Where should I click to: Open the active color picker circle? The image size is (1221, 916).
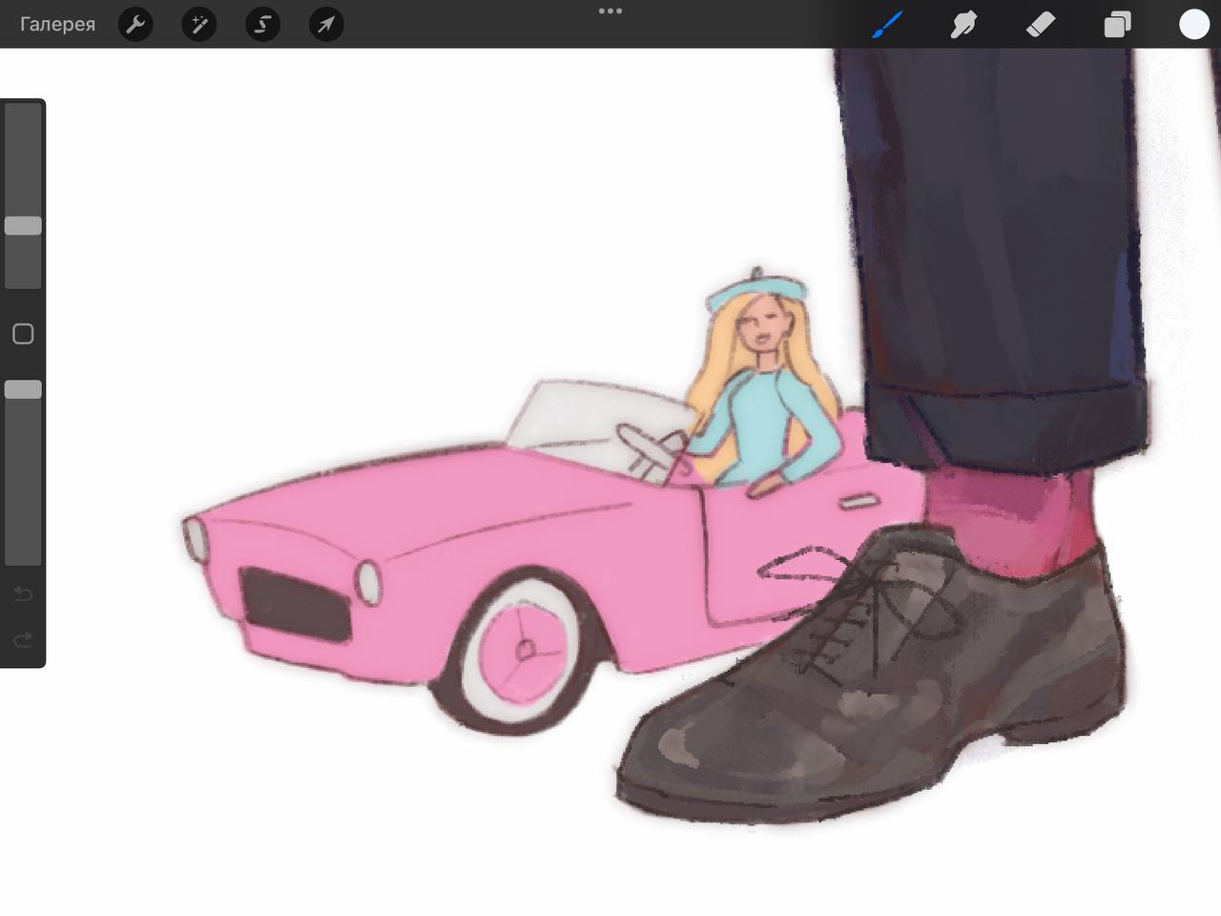1193,24
